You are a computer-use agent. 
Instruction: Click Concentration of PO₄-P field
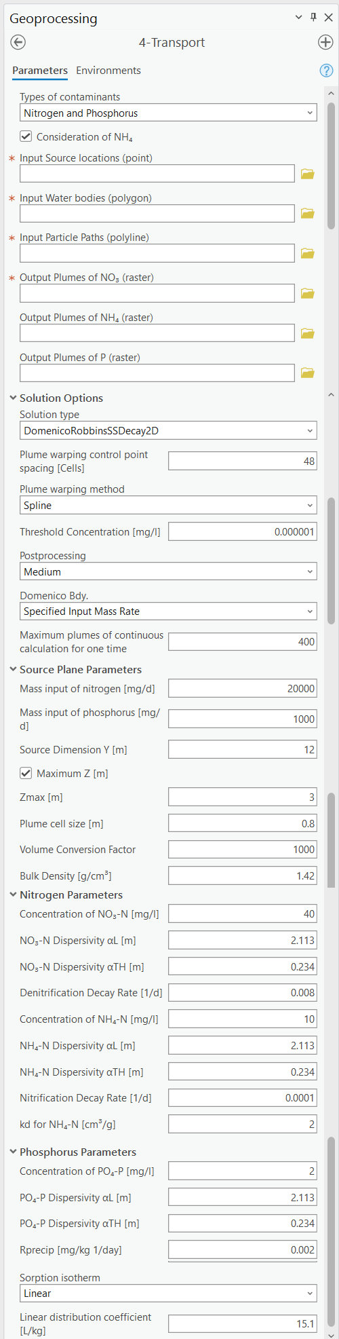tap(243, 1171)
